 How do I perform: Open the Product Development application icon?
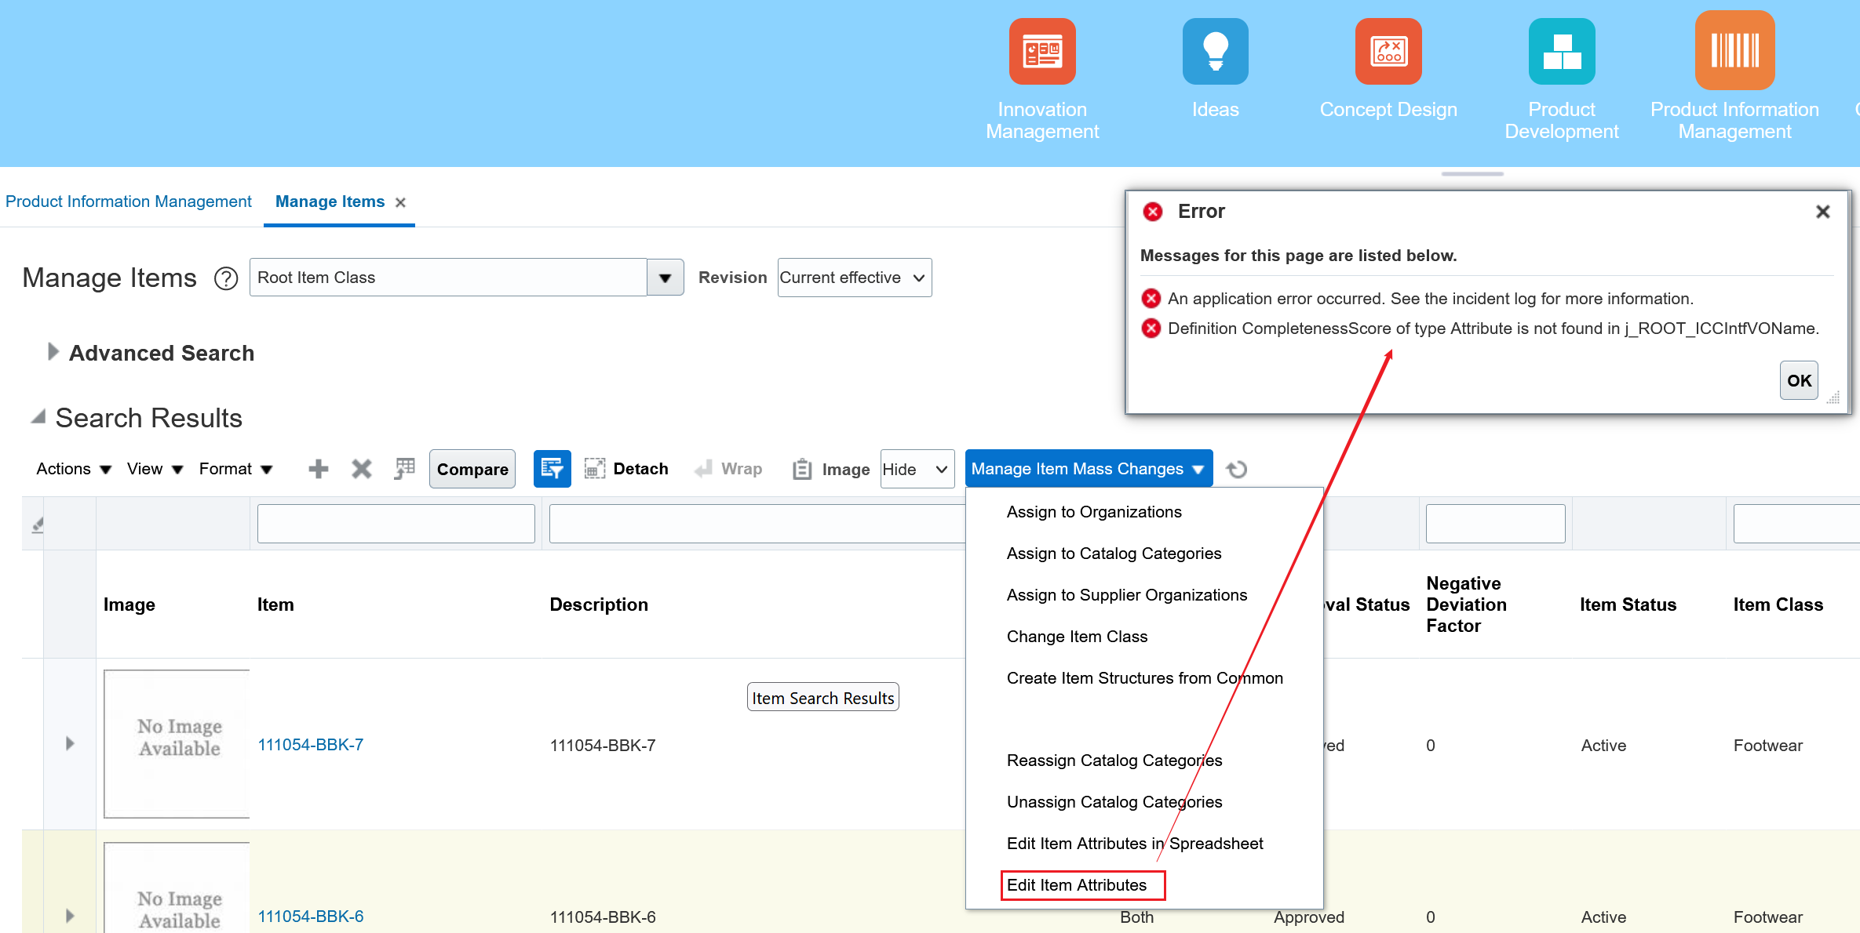click(1561, 51)
